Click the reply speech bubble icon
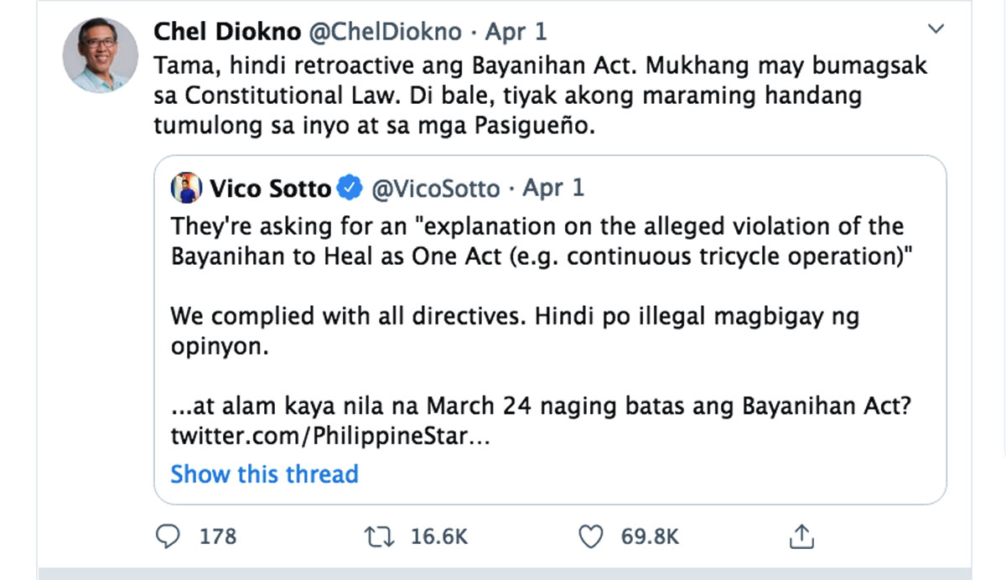 [169, 536]
